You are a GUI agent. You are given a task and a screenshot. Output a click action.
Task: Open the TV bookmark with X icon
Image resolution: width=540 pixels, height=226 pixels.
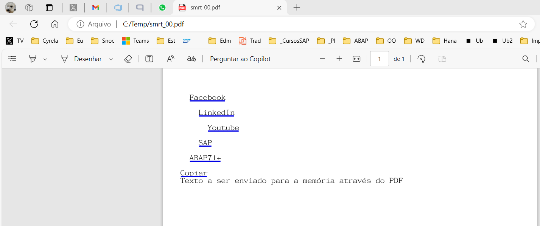pyautogui.click(x=15, y=41)
